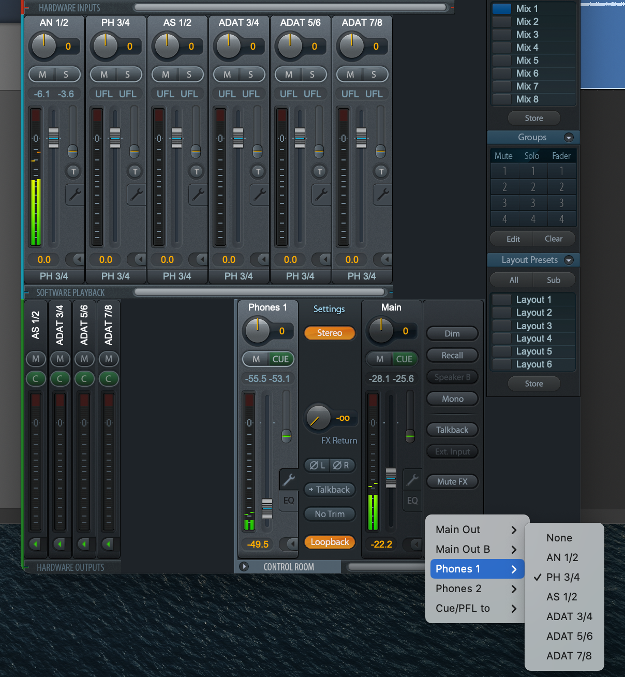Click the EQ panel icon beside Phones 1
The image size is (625, 677).
[289, 501]
